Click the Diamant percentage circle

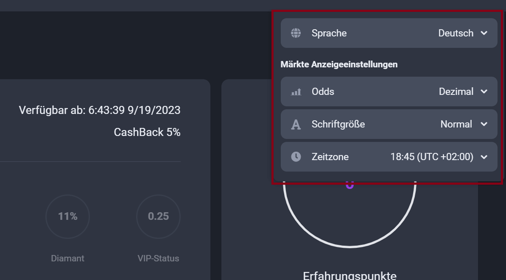point(67,216)
